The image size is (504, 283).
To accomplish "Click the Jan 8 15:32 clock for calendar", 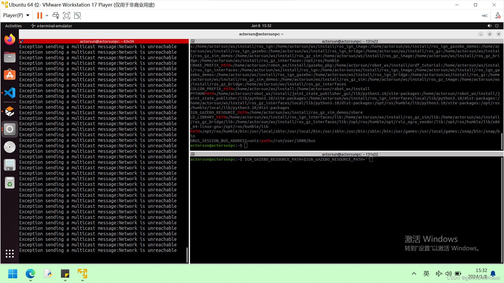I will pos(261,26).
